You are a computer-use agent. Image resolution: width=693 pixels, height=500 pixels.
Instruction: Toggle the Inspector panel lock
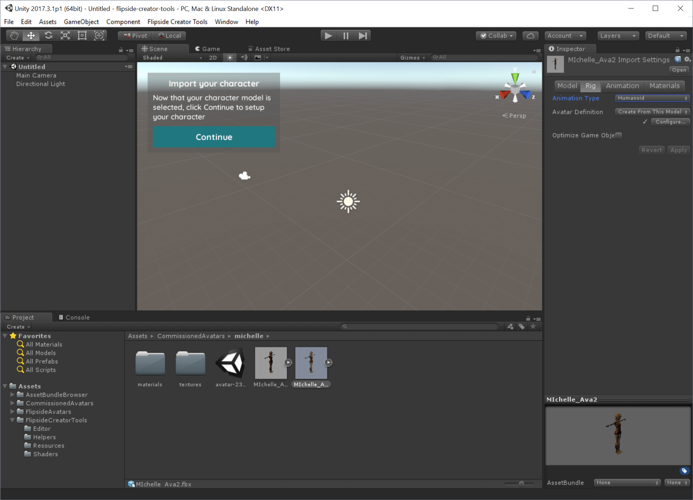(x=677, y=50)
